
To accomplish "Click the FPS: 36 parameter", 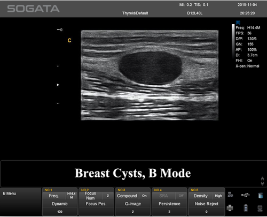I will 244,33.
